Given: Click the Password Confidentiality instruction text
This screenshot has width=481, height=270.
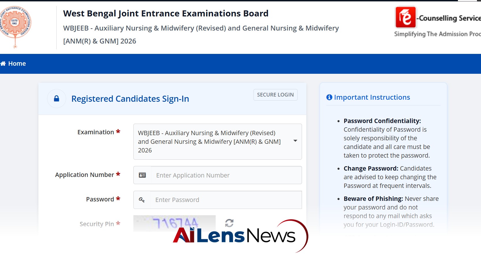Looking at the screenshot, I should click(x=387, y=138).
